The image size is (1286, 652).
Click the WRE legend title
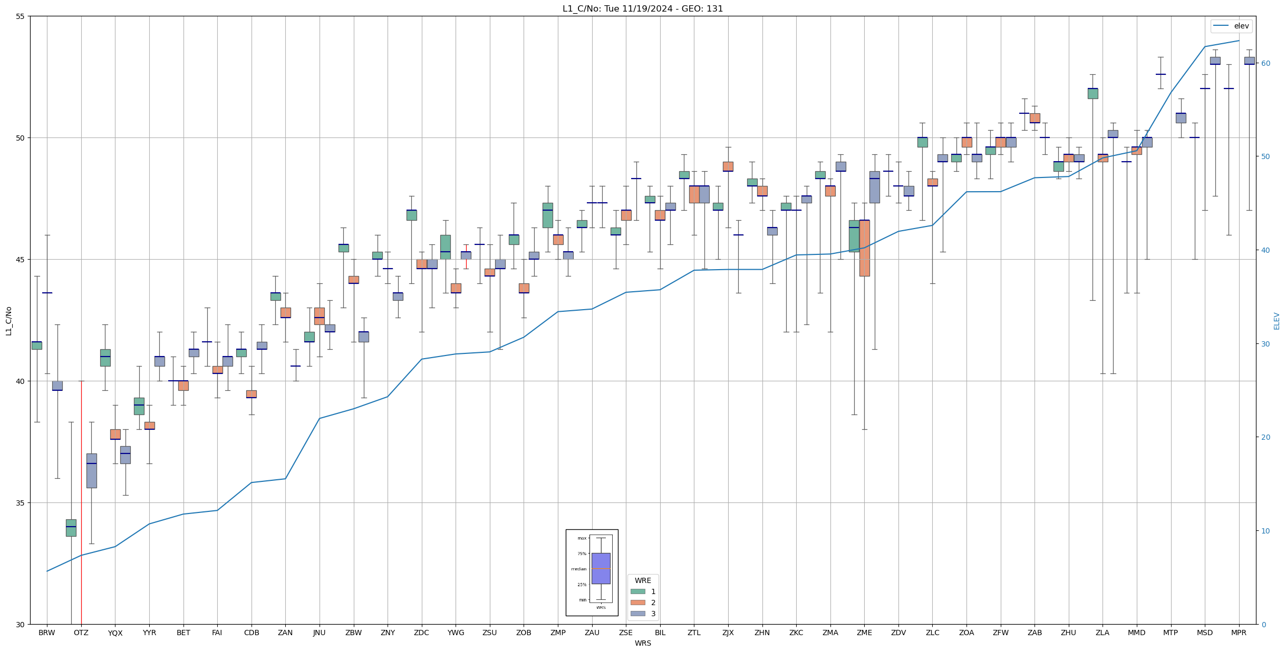(642, 580)
